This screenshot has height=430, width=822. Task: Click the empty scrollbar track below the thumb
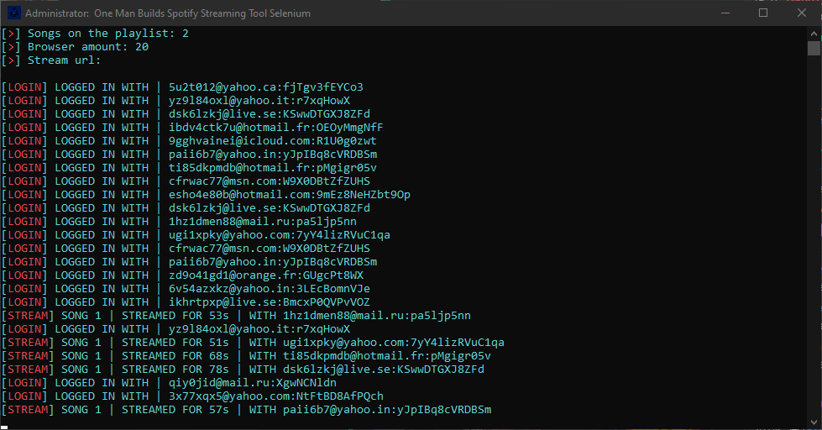tap(814, 235)
